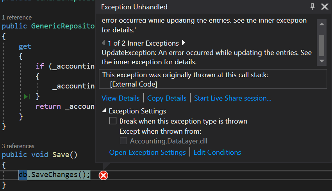
Task: Open Exception Settings
Action: click(147, 152)
